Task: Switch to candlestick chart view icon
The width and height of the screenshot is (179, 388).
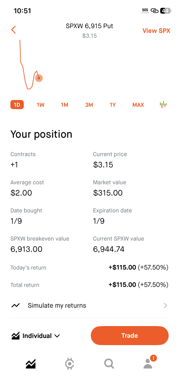Action: (x=163, y=105)
